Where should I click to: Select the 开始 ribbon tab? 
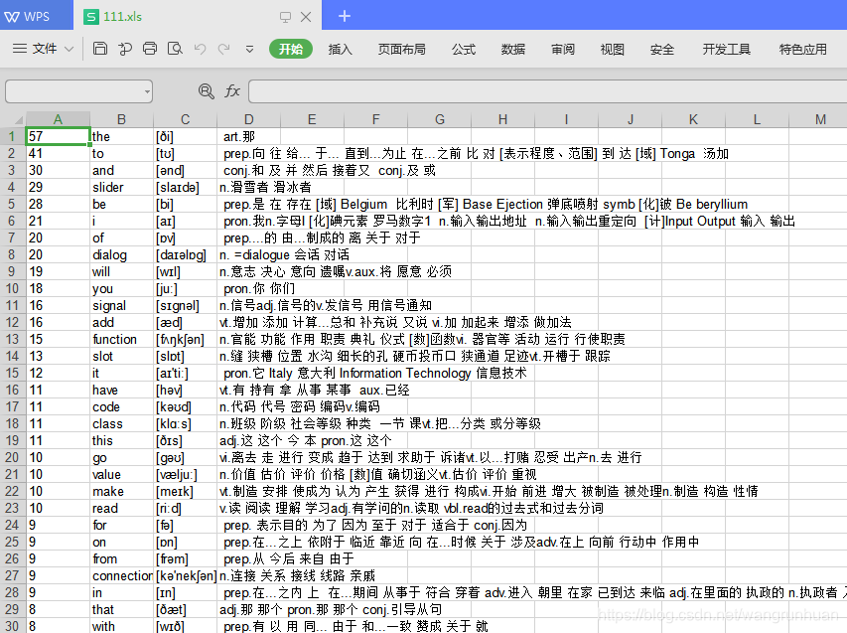[x=291, y=50]
